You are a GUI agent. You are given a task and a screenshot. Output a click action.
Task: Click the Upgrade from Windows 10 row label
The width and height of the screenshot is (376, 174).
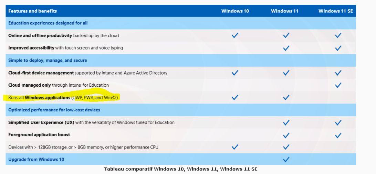pyautogui.click(x=36, y=160)
